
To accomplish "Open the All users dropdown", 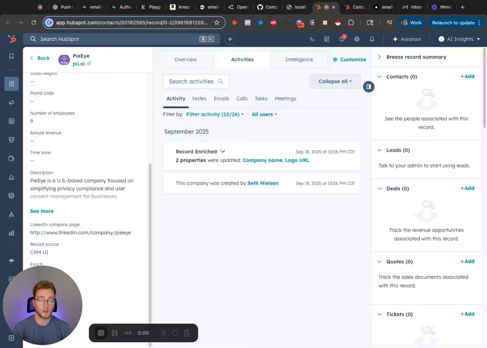I will pos(264,114).
